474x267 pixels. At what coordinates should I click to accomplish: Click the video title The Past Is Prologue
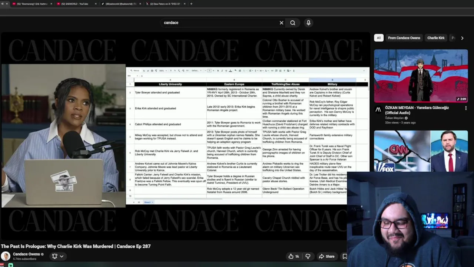tap(76, 246)
